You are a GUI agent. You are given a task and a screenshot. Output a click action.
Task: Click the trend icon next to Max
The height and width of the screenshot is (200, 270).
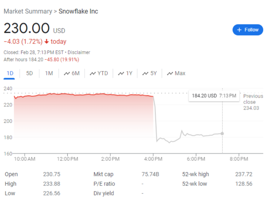[170, 73]
